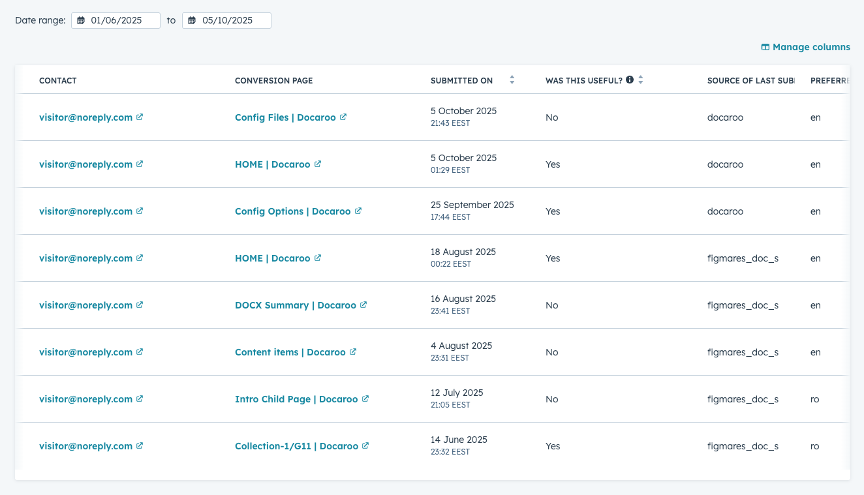The height and width of the screenshot is (495, 864).
Task: Open the Content items | Docaroo page link
Action: pyautogui.click(x=290, y=352)
